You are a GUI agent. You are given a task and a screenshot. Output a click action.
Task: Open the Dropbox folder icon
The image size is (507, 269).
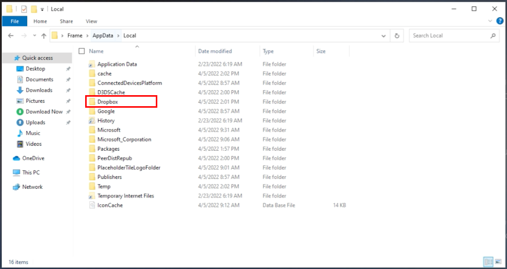(92, 102)
